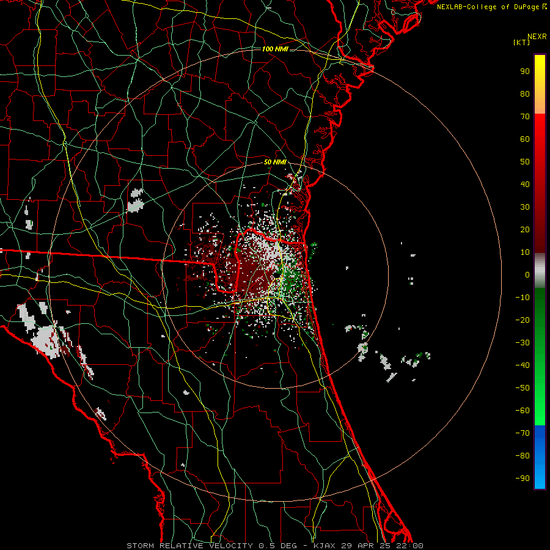Viewport: 550px width, 550px height.
Task: Click the 50 NMI range ring label
Action: (275, 162)
